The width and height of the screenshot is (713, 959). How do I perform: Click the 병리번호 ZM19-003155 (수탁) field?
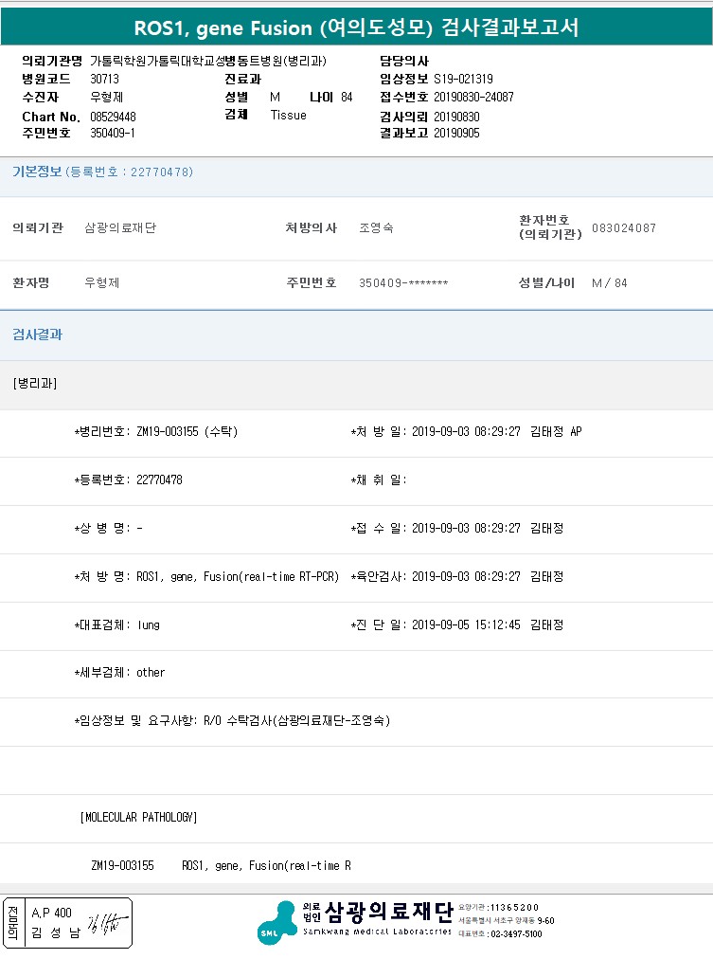156,432
